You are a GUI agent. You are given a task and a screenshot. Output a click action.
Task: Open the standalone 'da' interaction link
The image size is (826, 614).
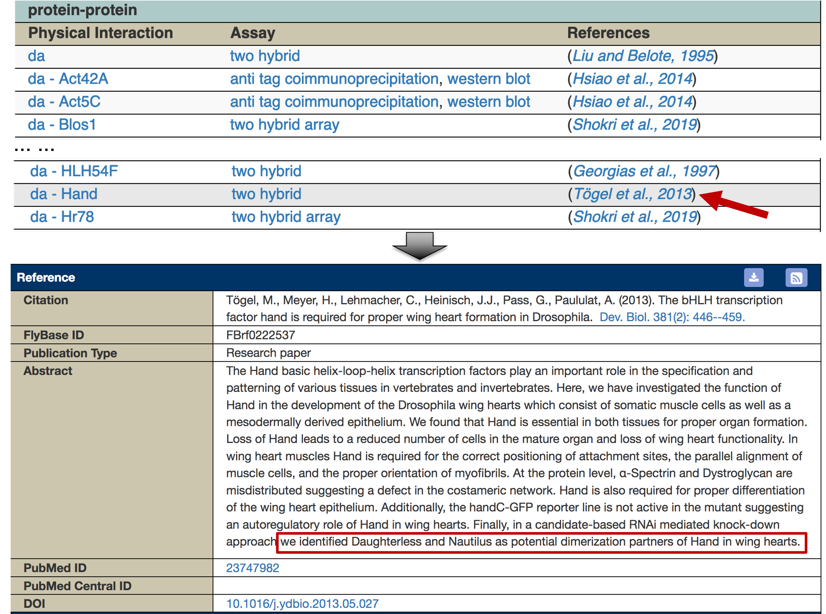[36, 56]
